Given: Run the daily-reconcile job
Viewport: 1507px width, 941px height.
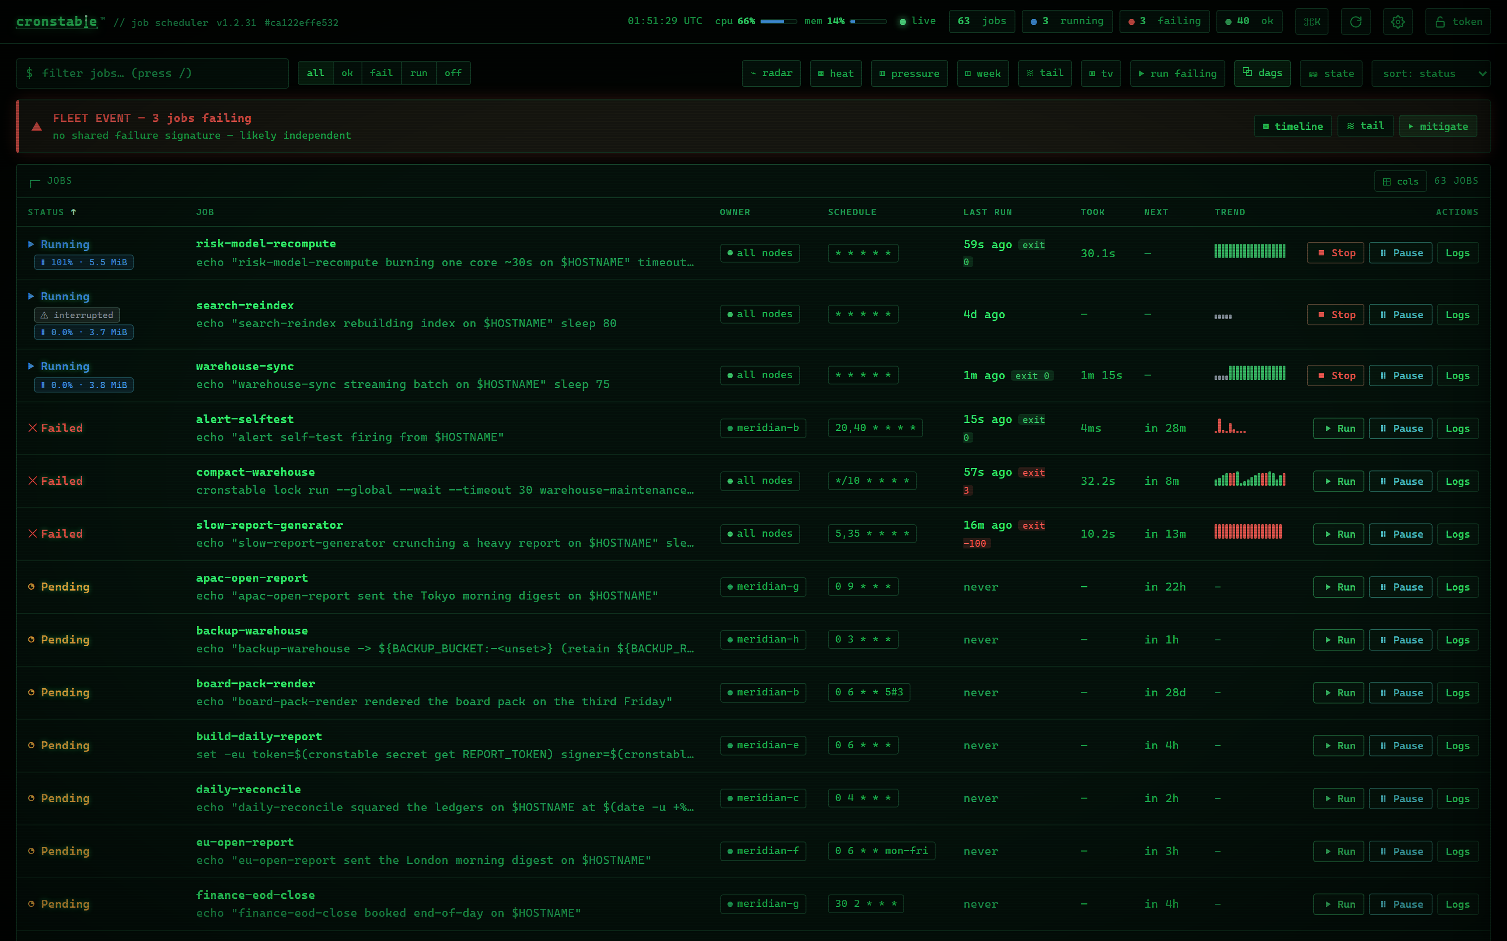Looking at the screenshot, I should pos(1339,799).
